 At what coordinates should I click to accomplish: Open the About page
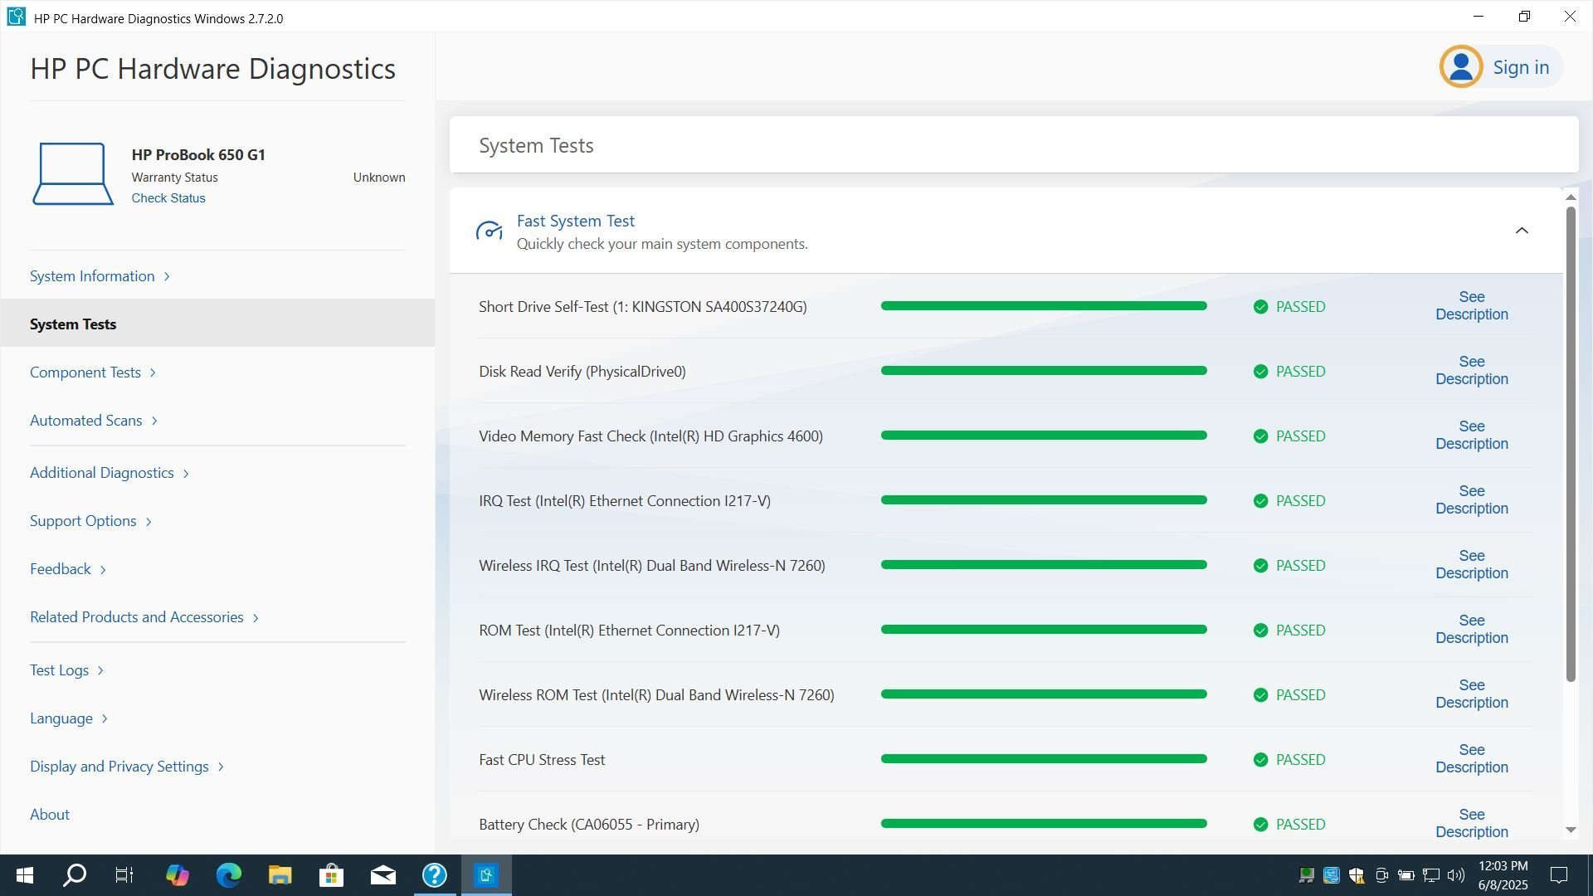click(50, 815)
